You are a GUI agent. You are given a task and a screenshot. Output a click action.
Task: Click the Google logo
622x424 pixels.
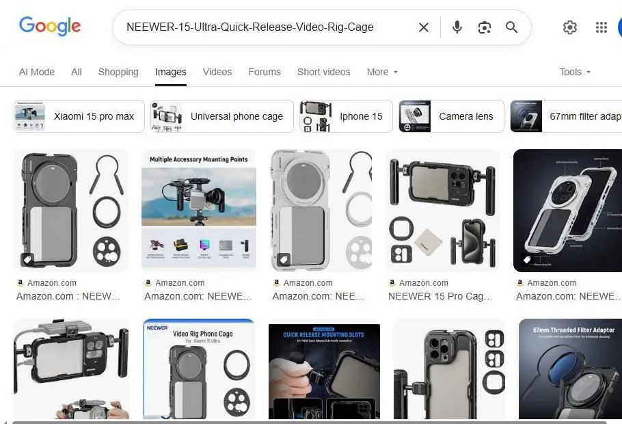(50, 26)
